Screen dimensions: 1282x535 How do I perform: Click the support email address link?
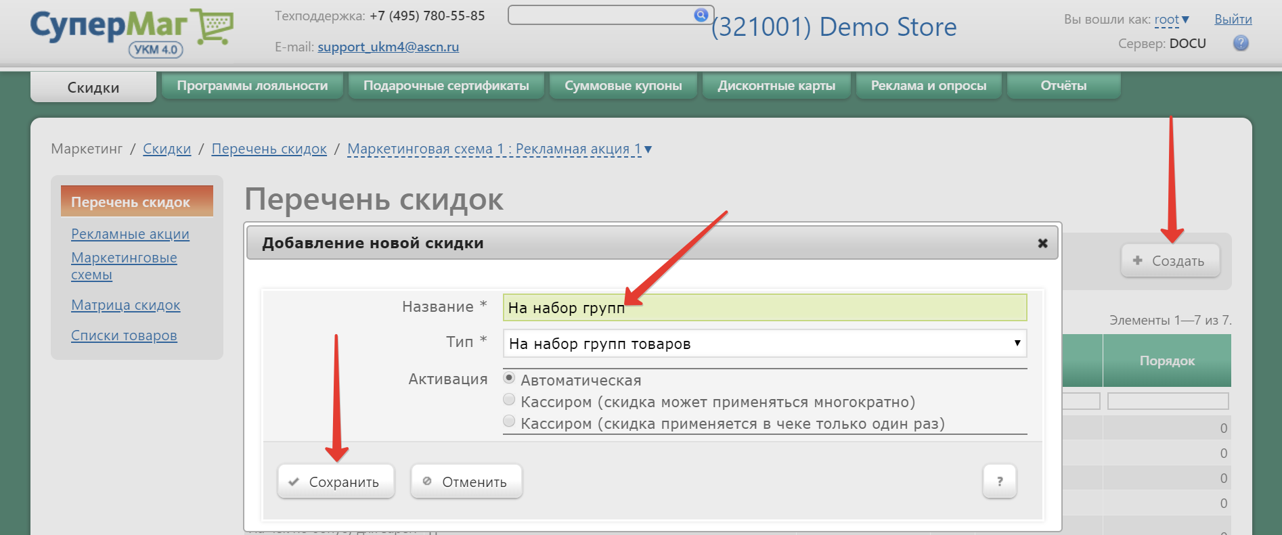coord(388,47)
